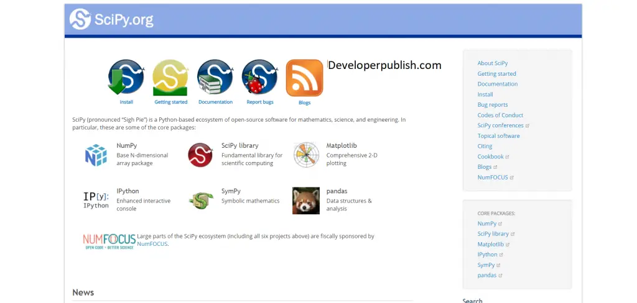Click the Matplotlib polar chart logo
Image resolution: width=637 pixels, height=303 pixels.
306,155
